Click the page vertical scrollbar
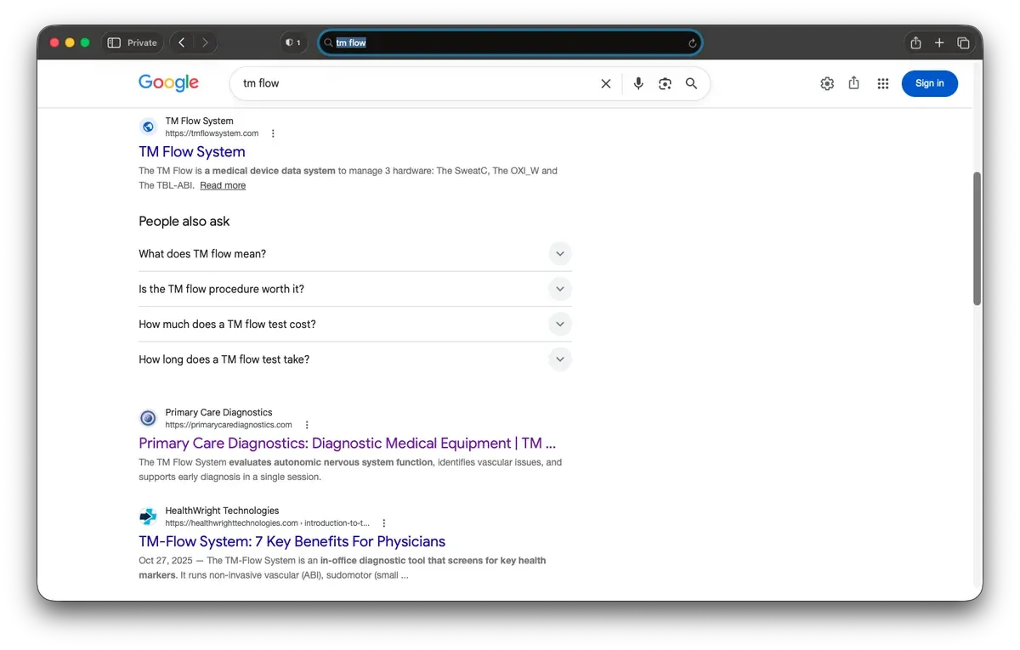Image resolution: width=1020 pixels, height=650 pixels. [x=977, y=239]
